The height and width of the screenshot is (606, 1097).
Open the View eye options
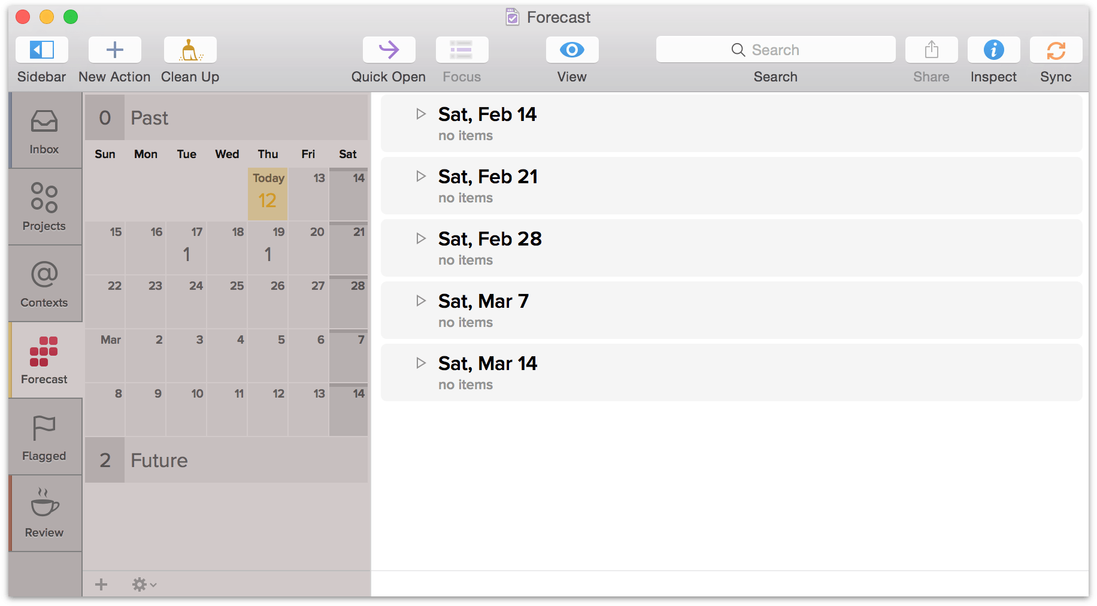click(572, 50)
